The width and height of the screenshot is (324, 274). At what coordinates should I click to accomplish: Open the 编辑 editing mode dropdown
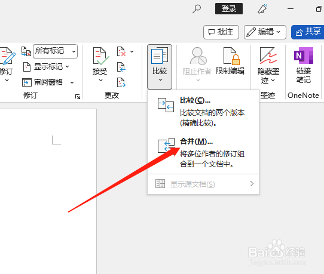tap(265, 32)
